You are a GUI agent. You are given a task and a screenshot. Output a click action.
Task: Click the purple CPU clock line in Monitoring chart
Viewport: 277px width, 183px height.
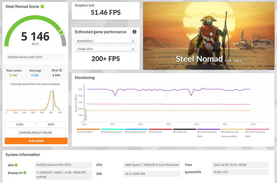169,90
